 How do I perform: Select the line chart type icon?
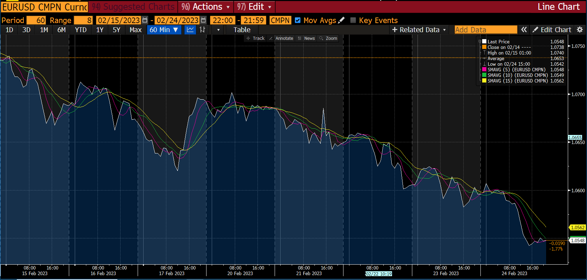[x=190, y=30]
